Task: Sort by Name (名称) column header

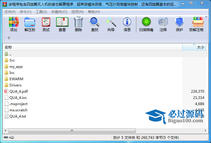Action: click(93, 47)
